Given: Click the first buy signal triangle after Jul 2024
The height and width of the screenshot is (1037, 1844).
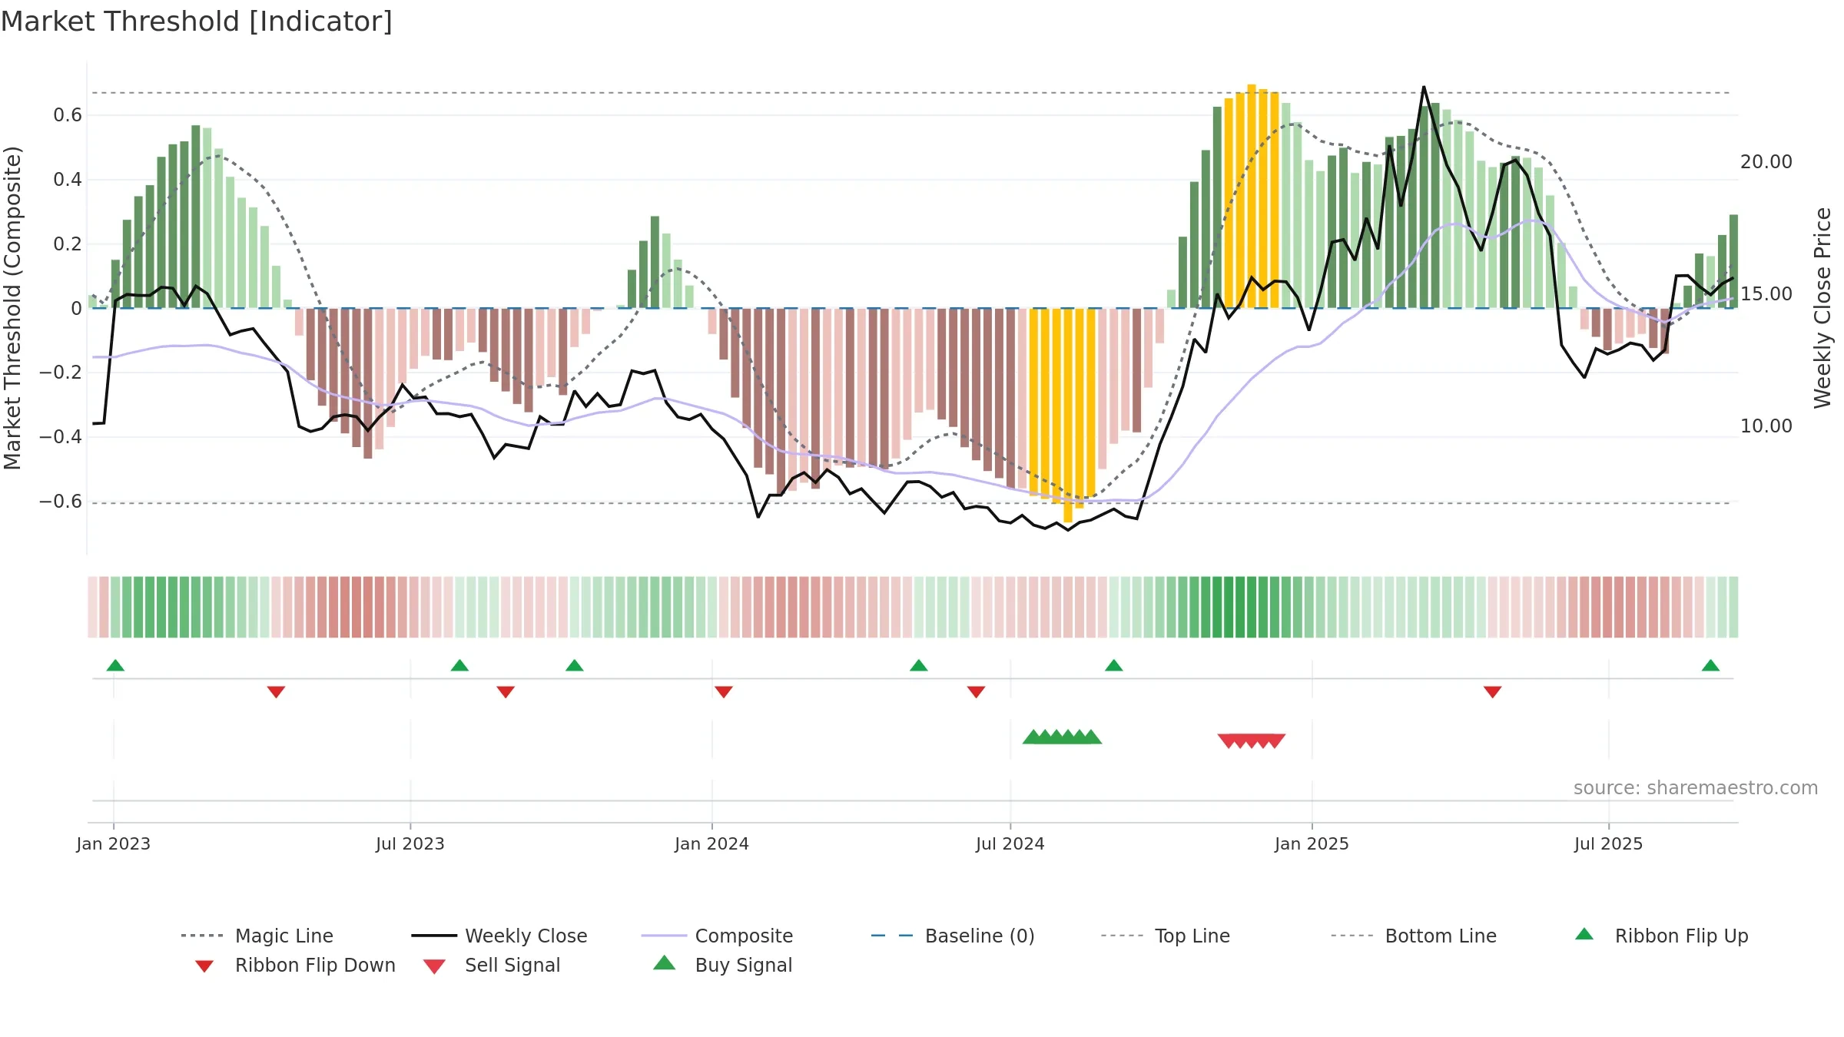Looking at the screenshot, I should pos(1033,737).
